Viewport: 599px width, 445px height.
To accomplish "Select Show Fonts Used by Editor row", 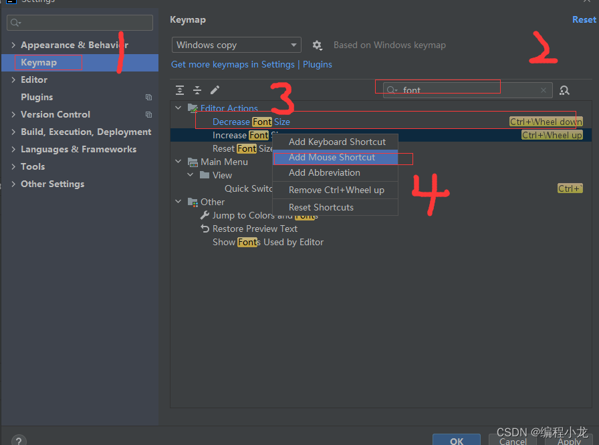I will 381,242.
